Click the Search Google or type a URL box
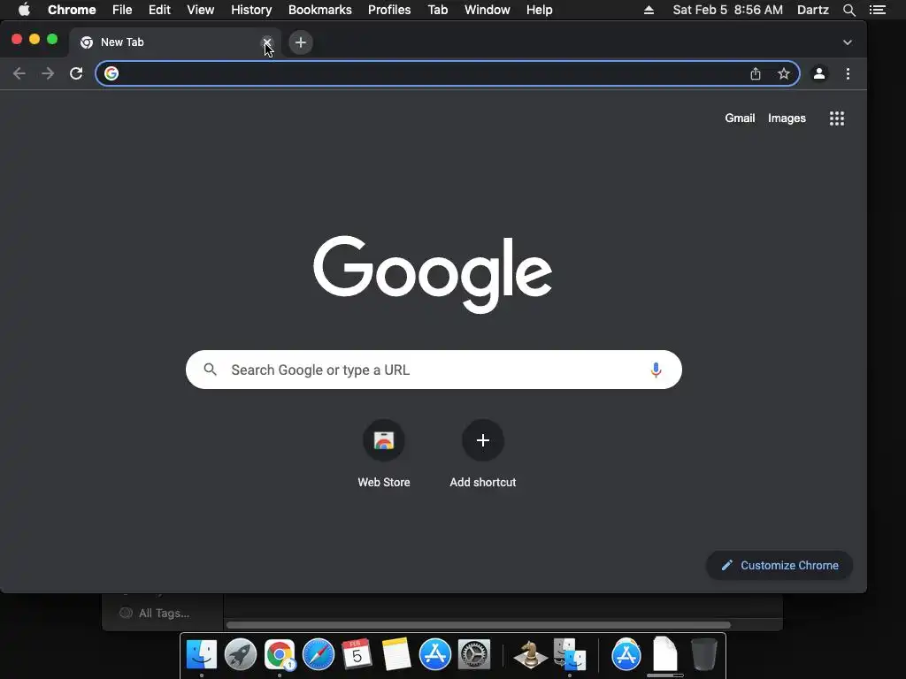 coord(434,370)
